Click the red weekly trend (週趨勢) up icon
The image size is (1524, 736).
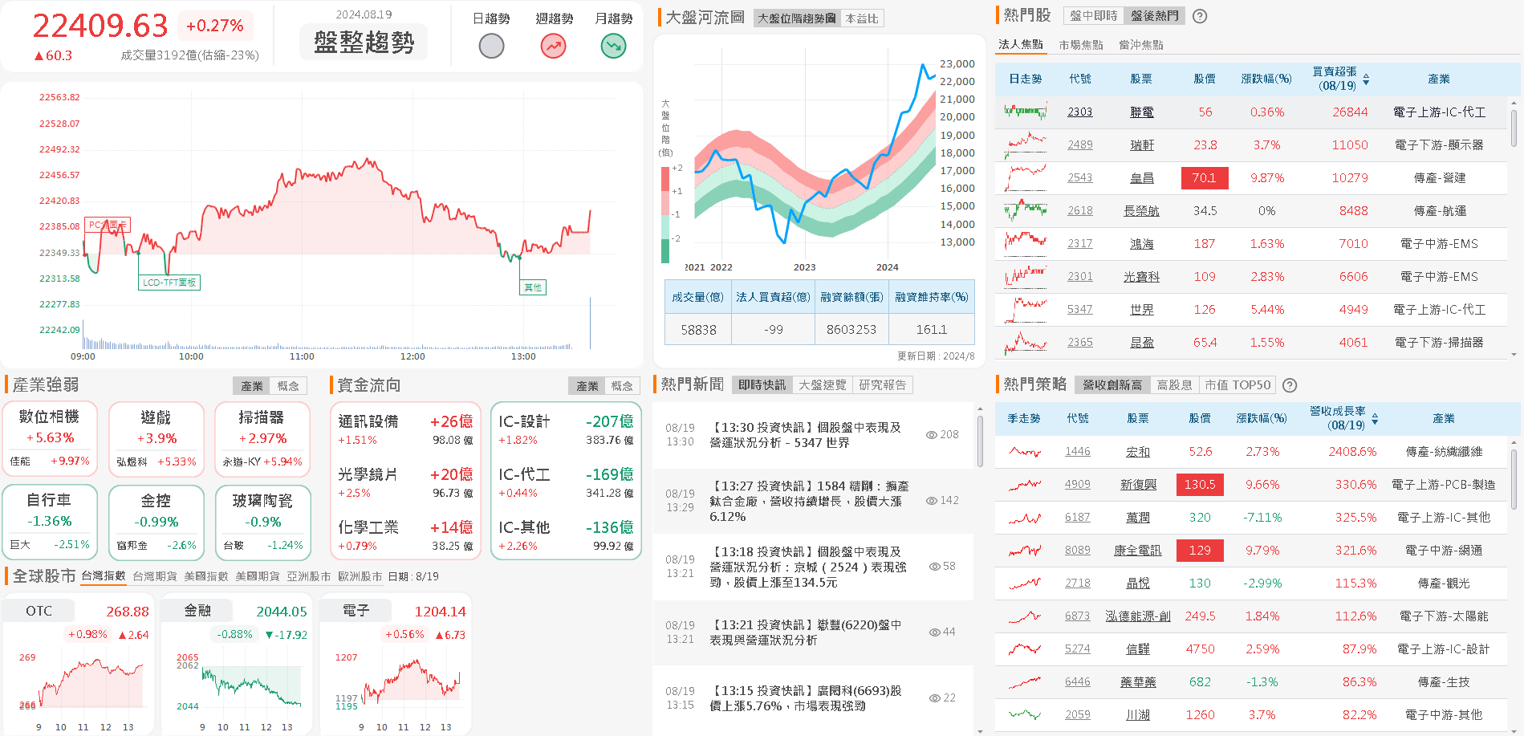[x=553, y=47]
